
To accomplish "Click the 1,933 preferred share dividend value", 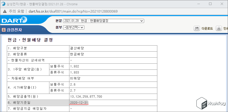I will pyautogui.click(x=74, y=72).
